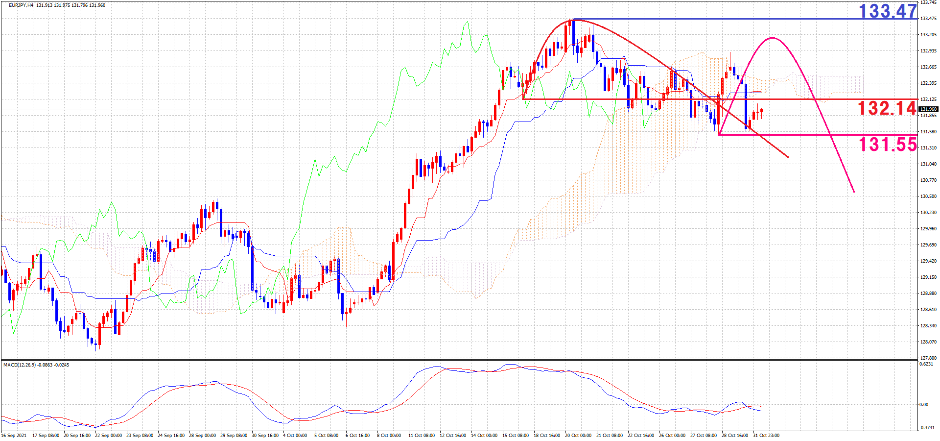
Task: Click the 4 Oct 00:00 time label
Action: 295,436
